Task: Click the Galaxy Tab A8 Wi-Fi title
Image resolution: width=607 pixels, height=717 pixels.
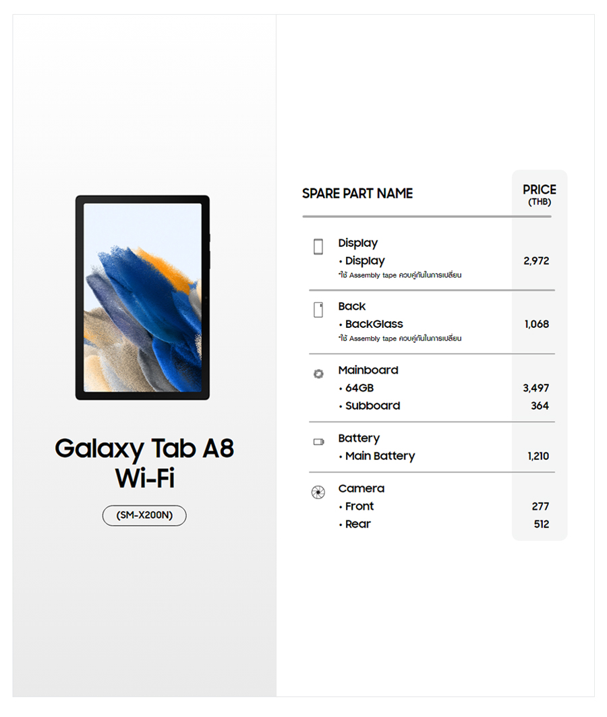Action: pos(144,463)
